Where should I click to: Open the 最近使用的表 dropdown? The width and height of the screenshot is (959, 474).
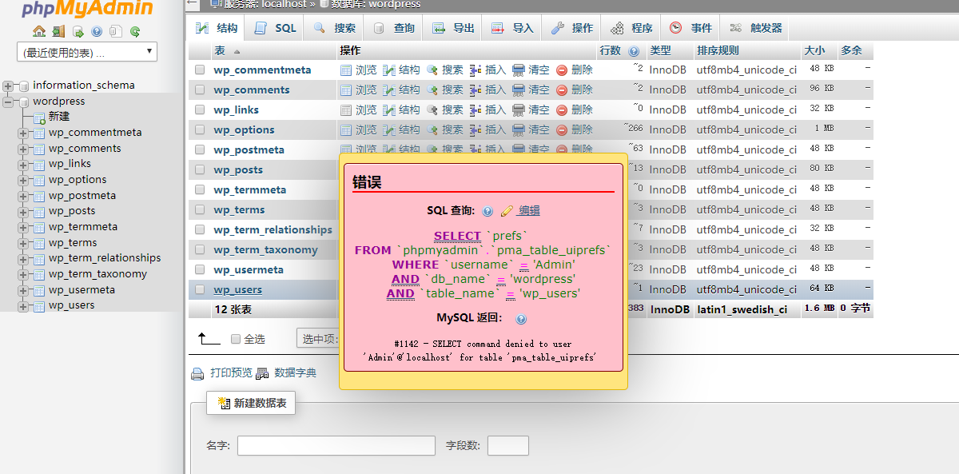click(87, 52)
